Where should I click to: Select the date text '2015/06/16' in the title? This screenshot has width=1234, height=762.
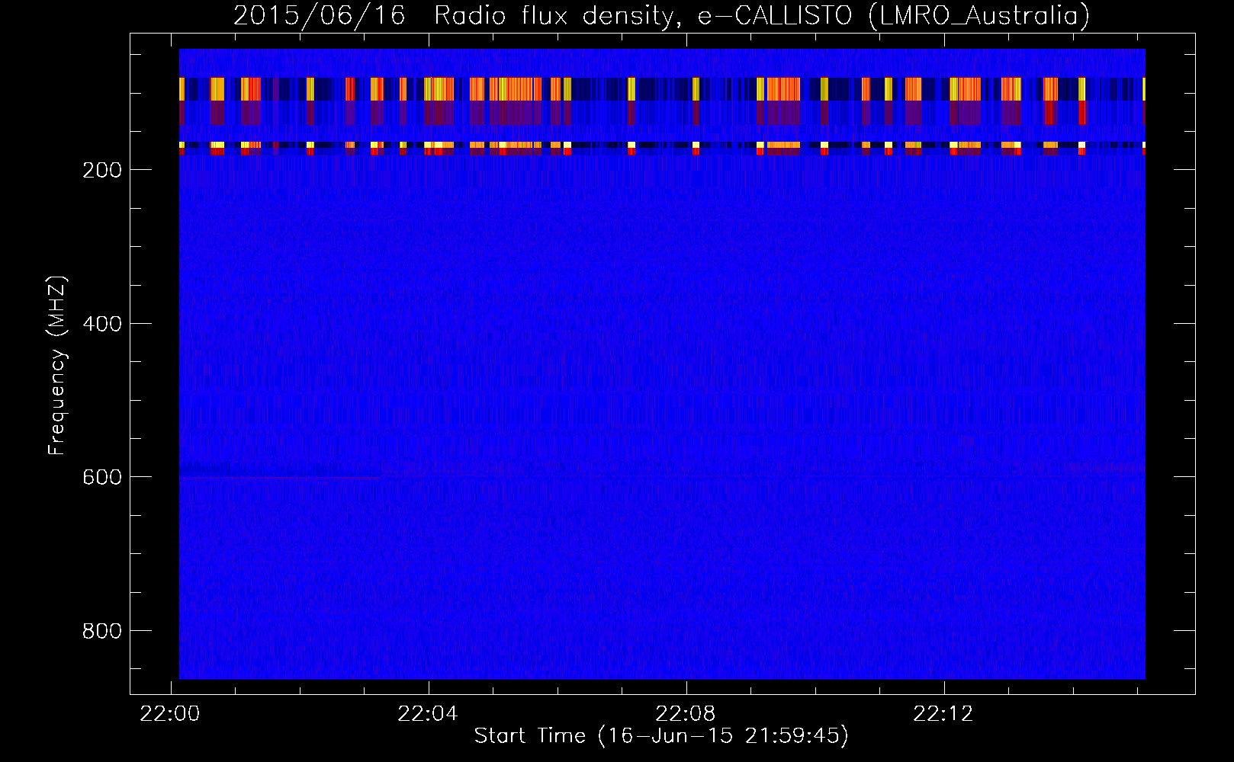click(x=319, y=16)
